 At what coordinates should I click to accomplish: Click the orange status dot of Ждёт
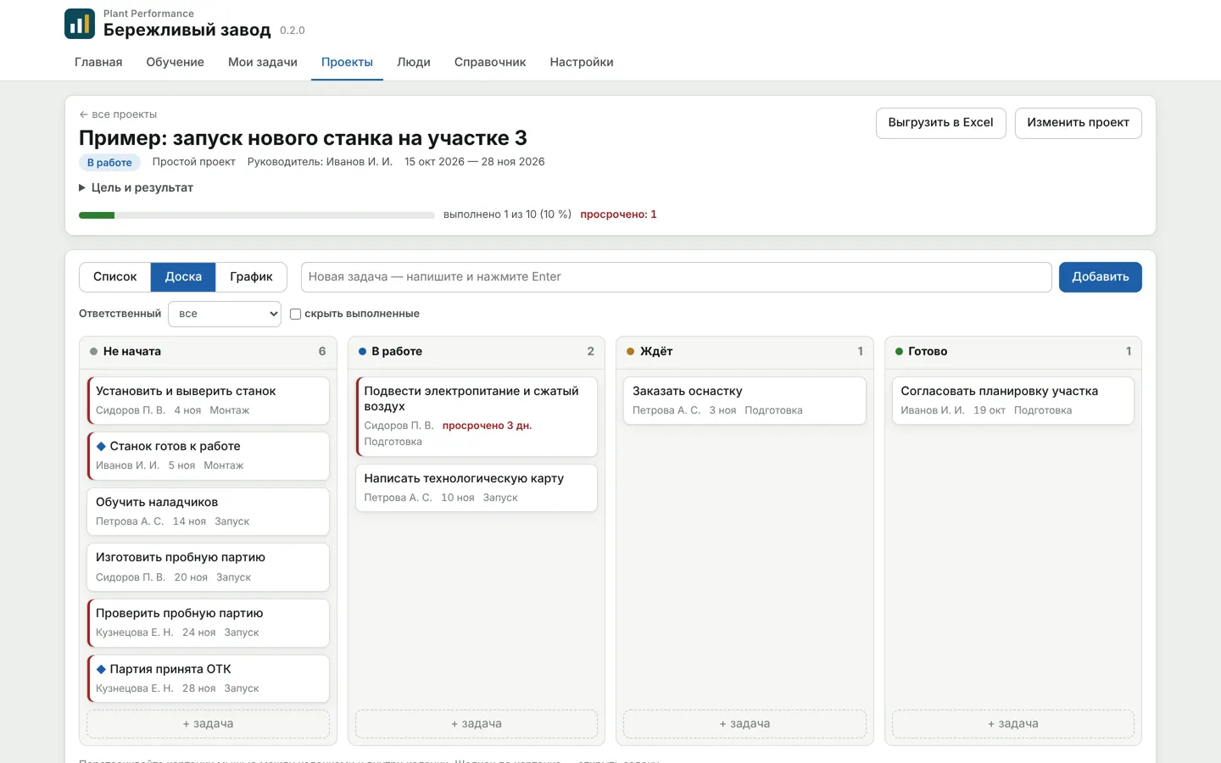coord(630,351)
